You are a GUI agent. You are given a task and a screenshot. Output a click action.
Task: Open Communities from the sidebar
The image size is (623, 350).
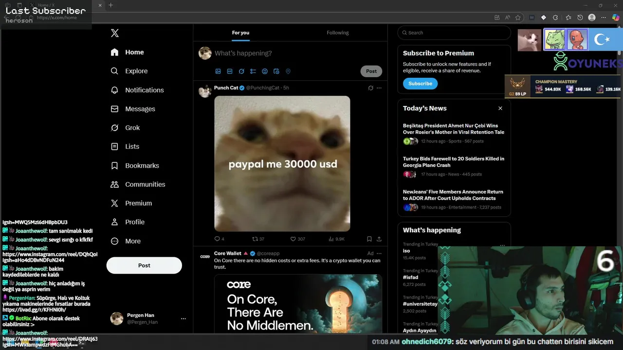[x=138, y=184]
